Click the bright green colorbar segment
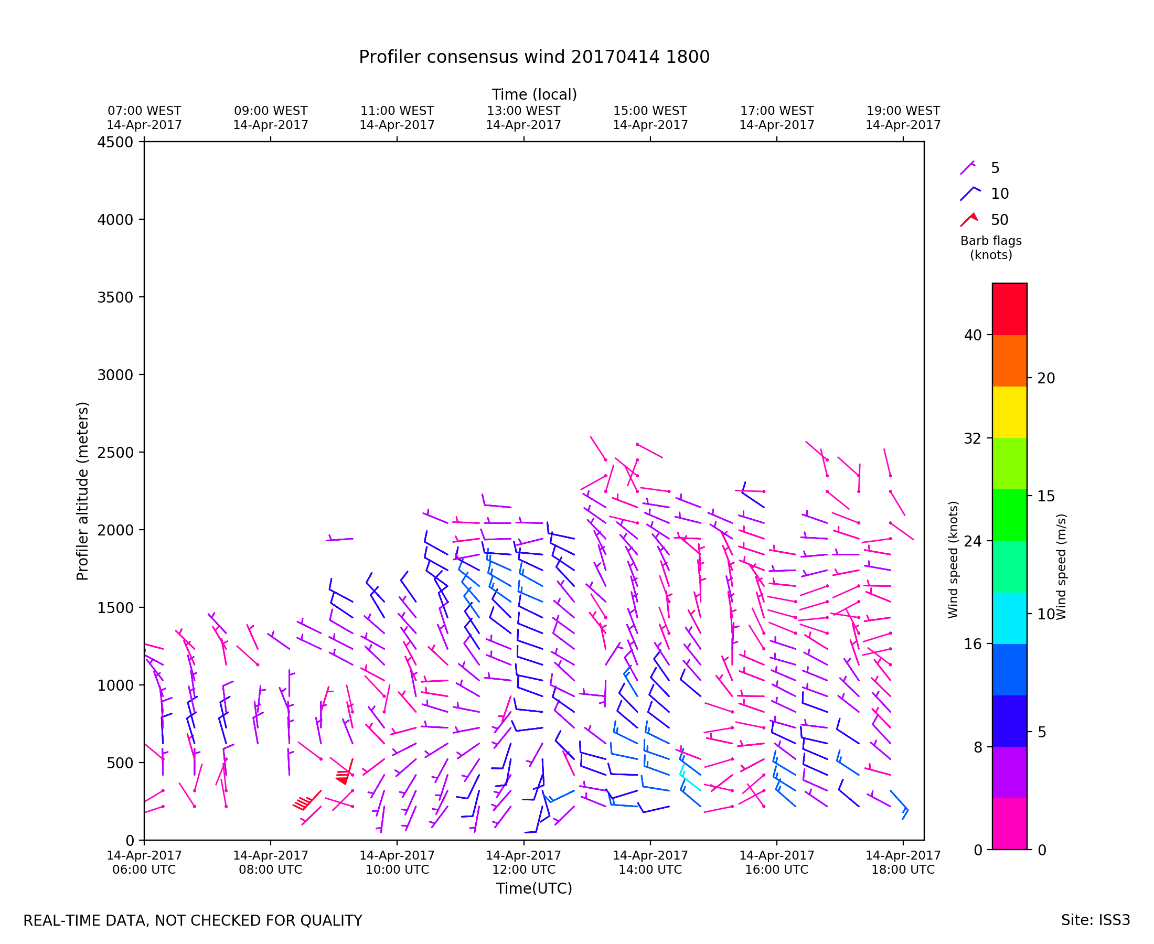1154x944 pixels. (1009, 515)
